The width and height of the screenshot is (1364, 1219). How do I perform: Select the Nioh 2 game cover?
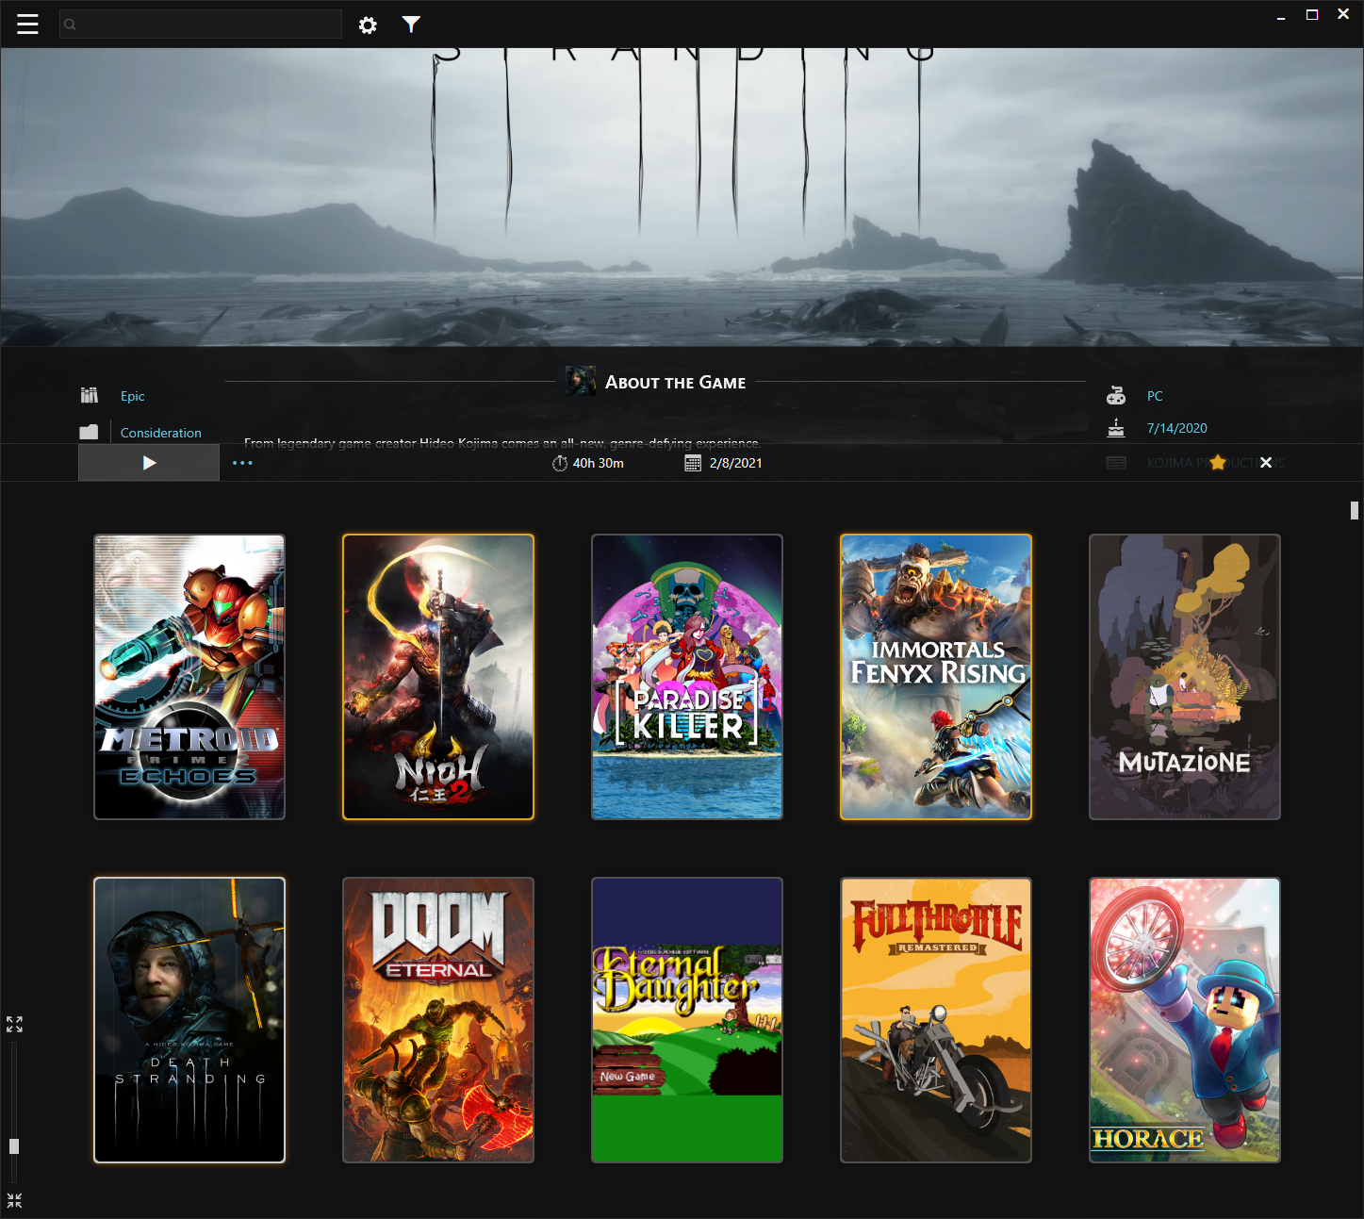pyautogui.click(x=438, y=677)
